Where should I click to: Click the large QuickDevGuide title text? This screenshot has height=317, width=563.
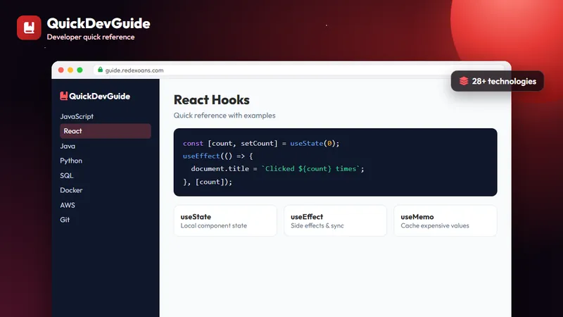click(99, 23)
